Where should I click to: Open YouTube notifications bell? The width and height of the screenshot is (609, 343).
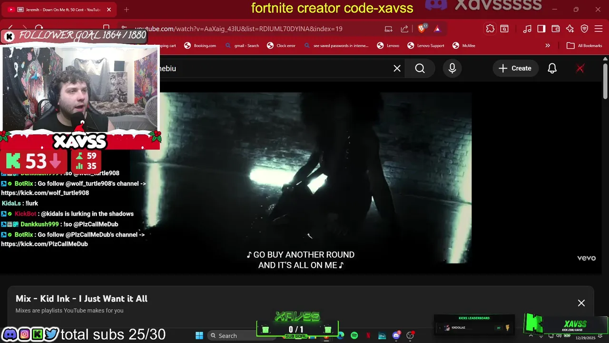pyautogui.click(x=552, y=69)
